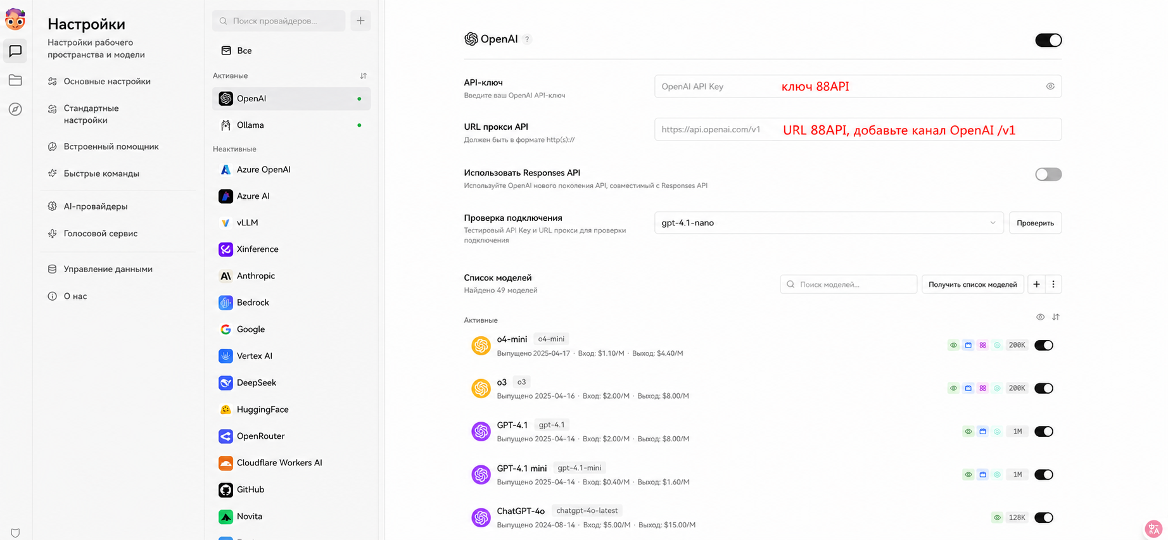Viewport: 1168px width, 540px height.
Task: Click the orange o4-mini model logo
Action: click(x=481, y=346)
